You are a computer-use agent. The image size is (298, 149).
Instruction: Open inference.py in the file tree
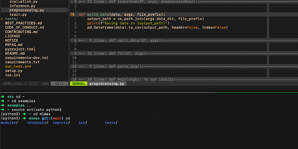[22, 6]
